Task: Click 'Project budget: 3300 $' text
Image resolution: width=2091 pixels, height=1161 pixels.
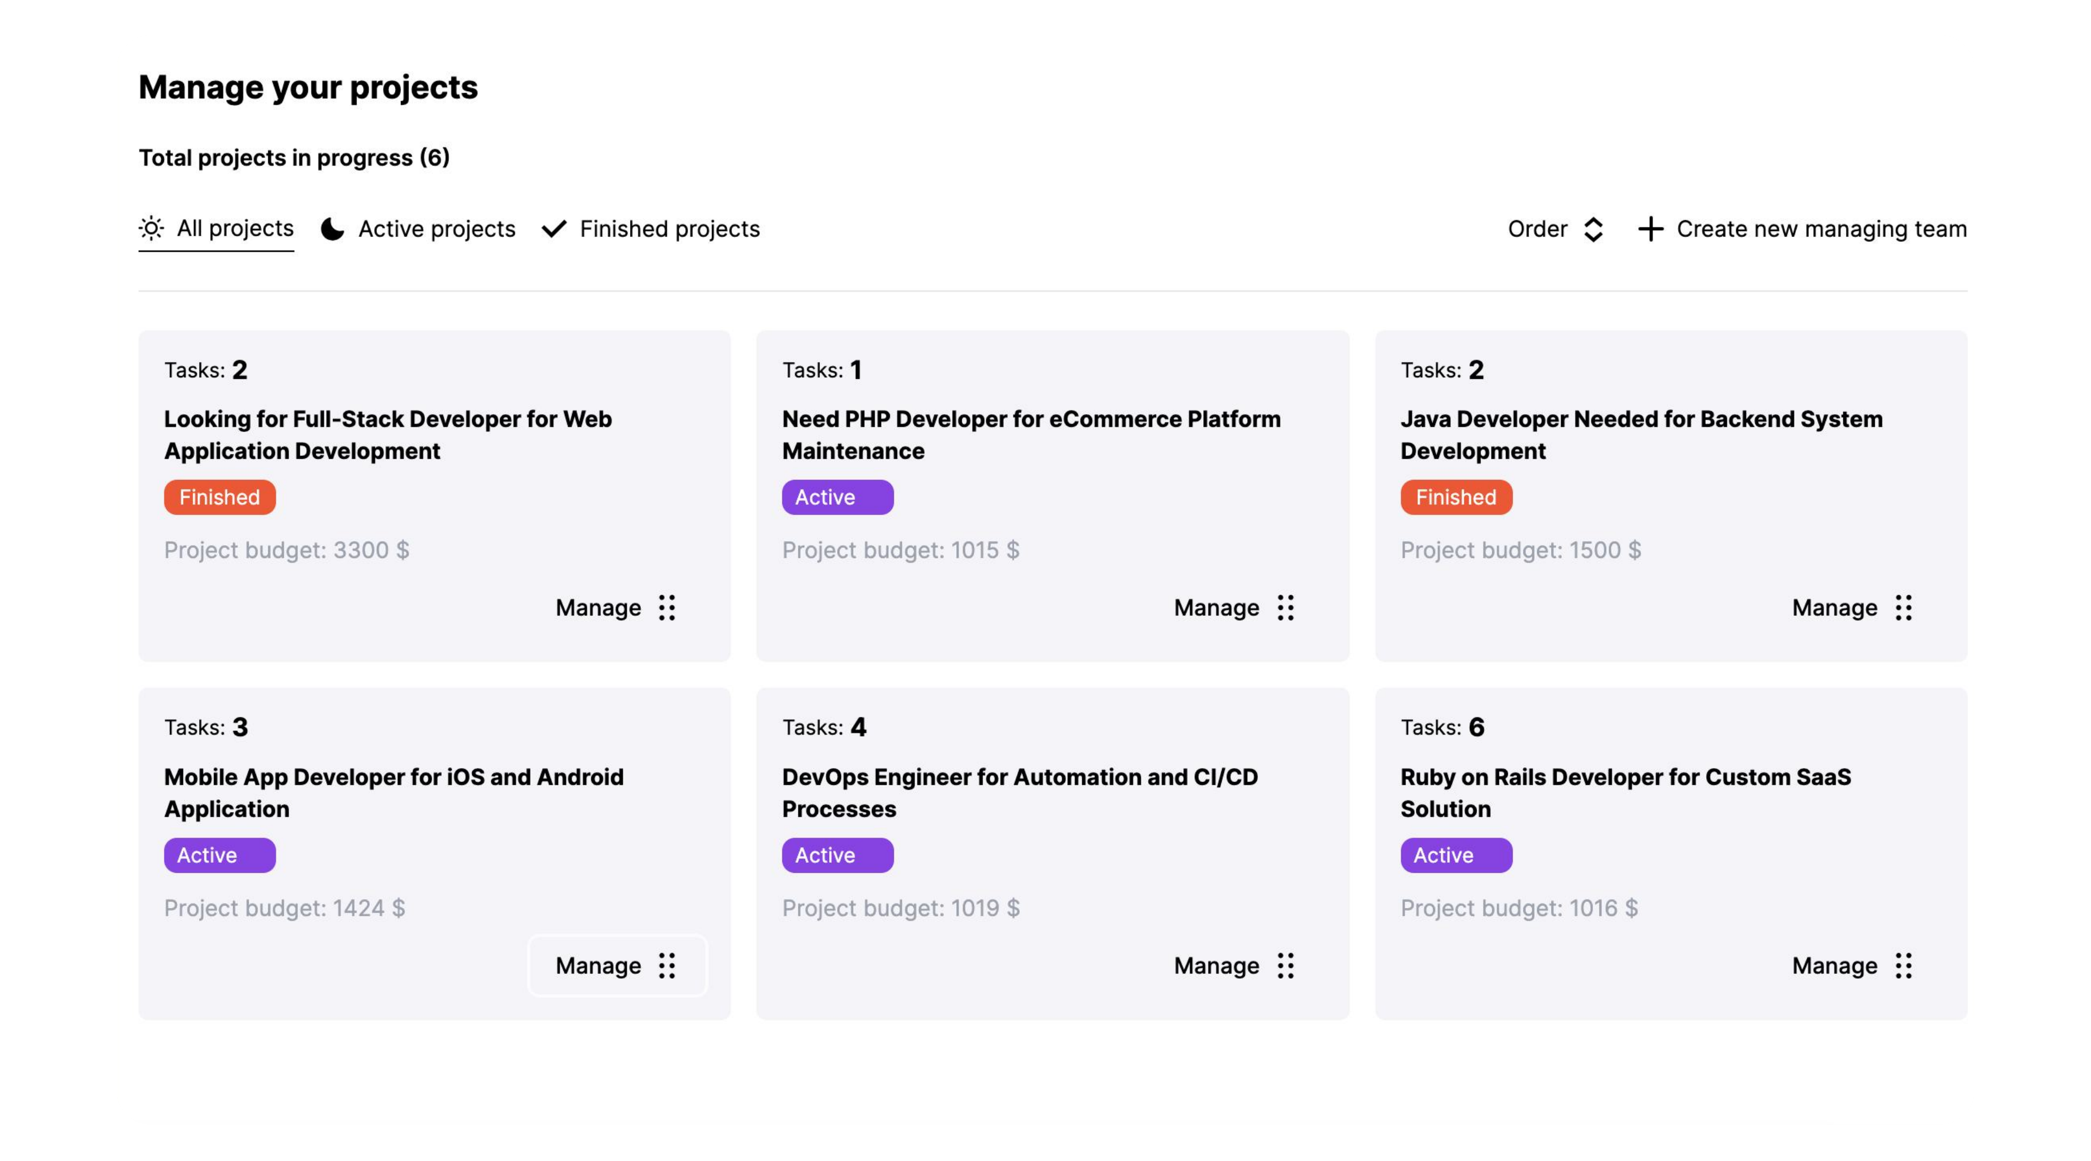Action: pyautogui.click(x=287, y=550)
